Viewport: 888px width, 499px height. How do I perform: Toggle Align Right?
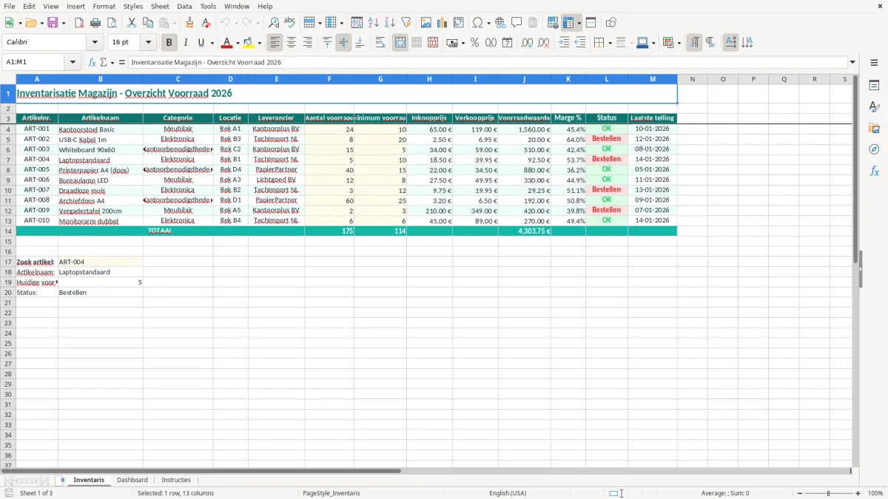click(x=307, y=43)
